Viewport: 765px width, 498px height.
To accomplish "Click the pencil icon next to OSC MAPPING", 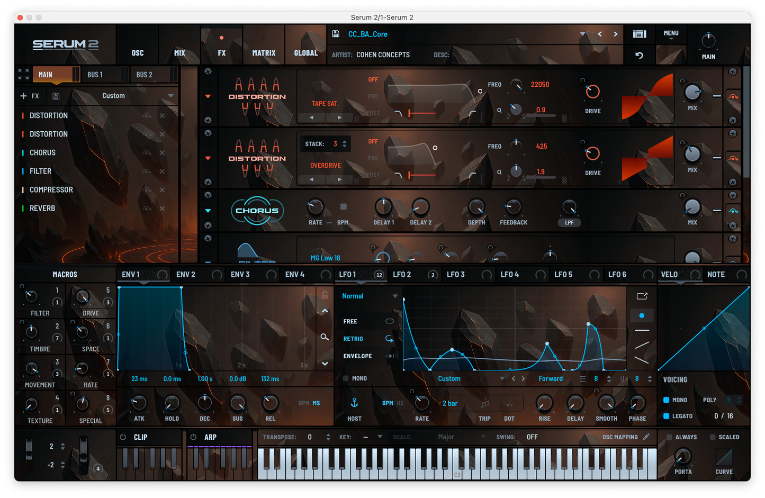I will tap(647, 437).
